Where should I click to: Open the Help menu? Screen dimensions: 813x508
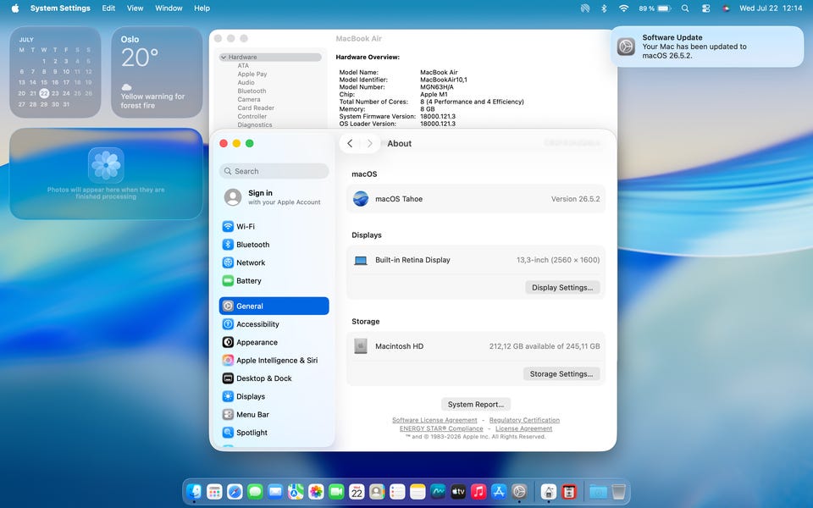202,8
